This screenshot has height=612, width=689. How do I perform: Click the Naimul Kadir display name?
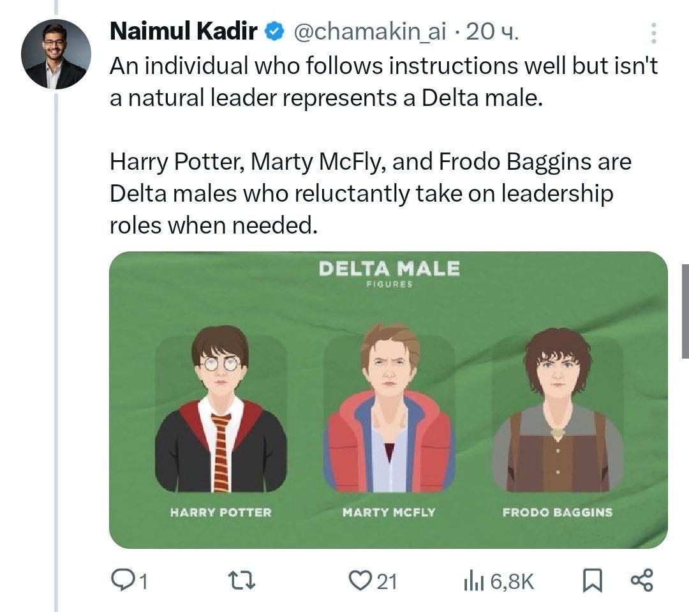coord(183,31)
